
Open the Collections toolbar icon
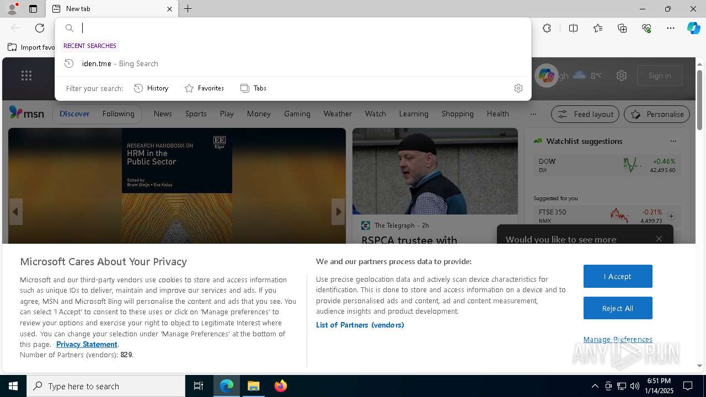click(622, 28)
